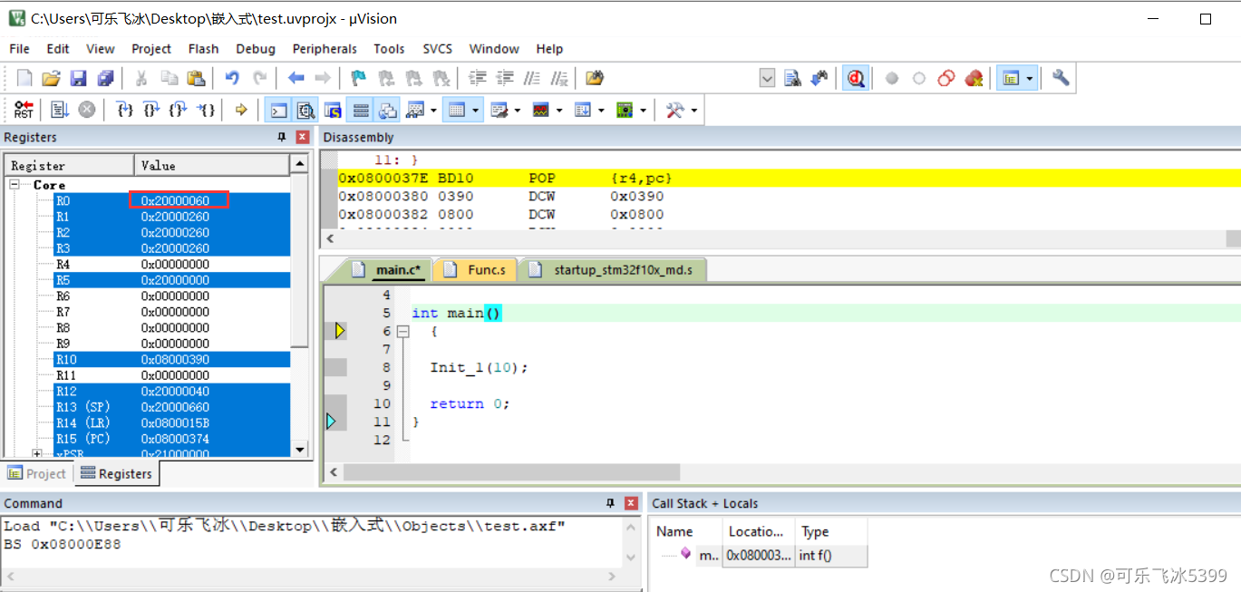Click the Open file folder icon

pos(51,78)
